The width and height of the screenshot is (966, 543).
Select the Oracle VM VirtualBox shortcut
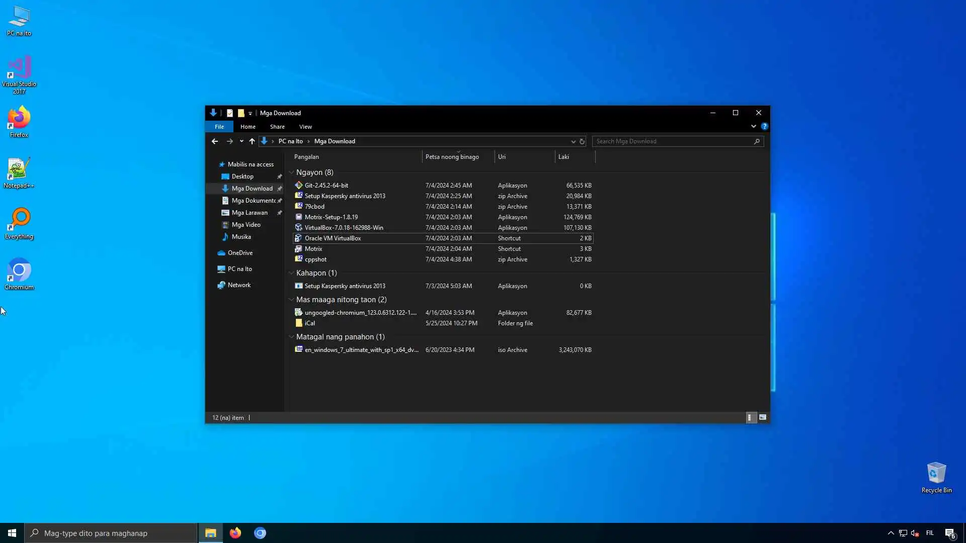click(x=333, y=238)
